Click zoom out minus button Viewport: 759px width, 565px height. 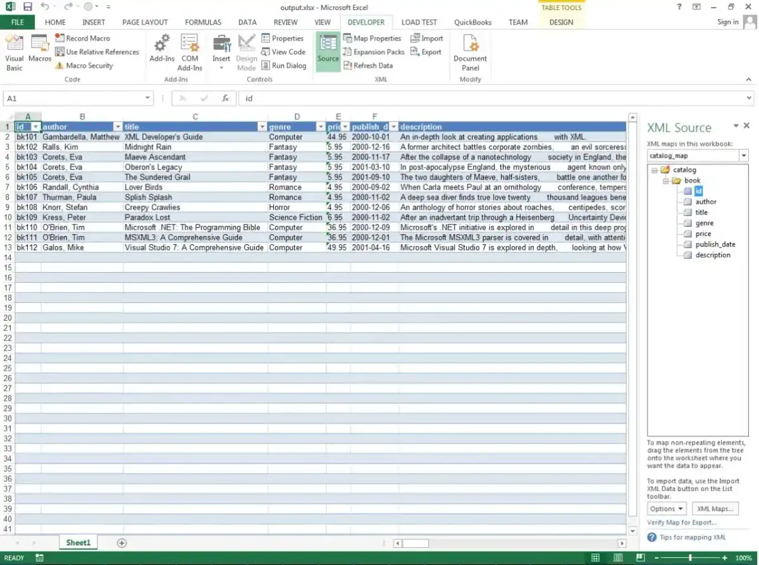point(655,558)
